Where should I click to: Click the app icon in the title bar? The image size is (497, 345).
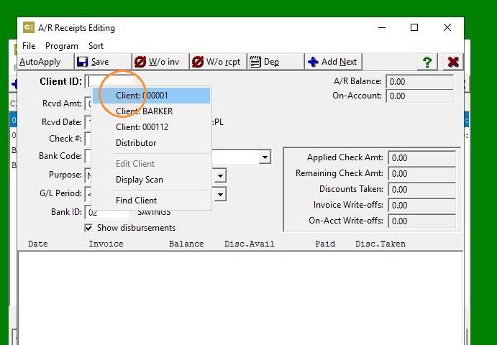pyautogui.click(x=29, y=27)
